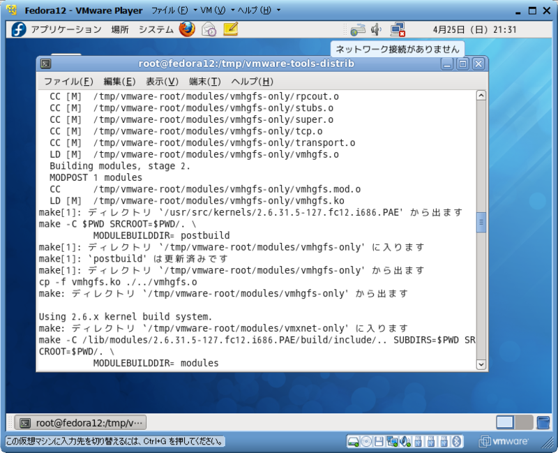Click the line ending in stubs.o
558x453 pixels.
pyautogui.click(x=191, y=108)
